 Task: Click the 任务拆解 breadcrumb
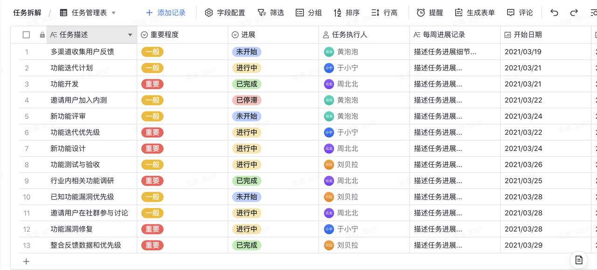(27, 13)
